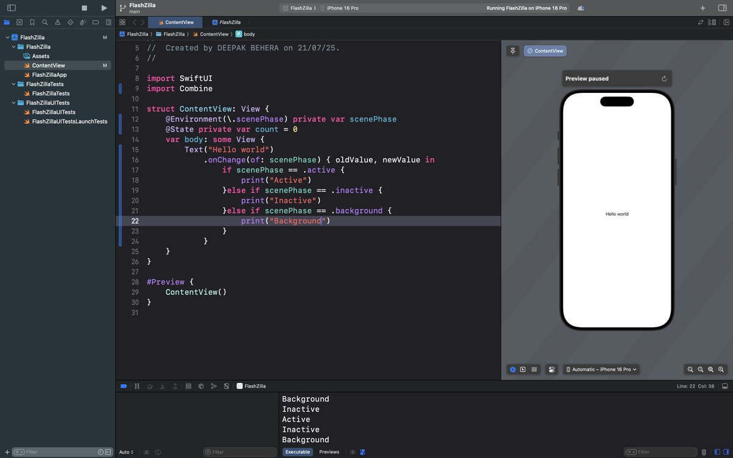Viewport: 733px width, 458px height.
Task: Open the Find navigator magnifier icon
Action: pyautogui.click(x=45, y=22)
